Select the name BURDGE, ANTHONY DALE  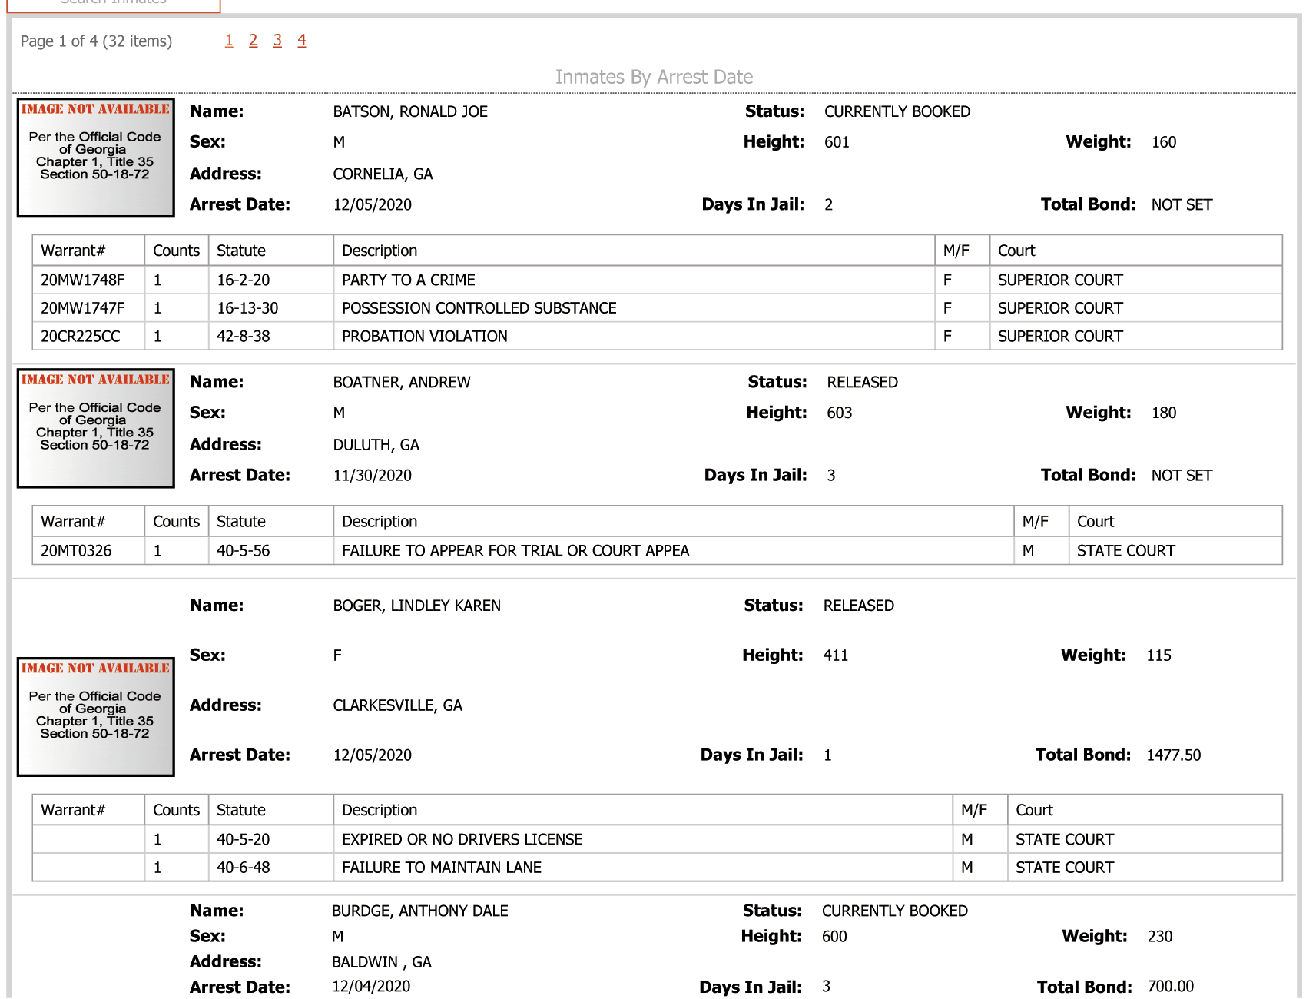(420, 911)
